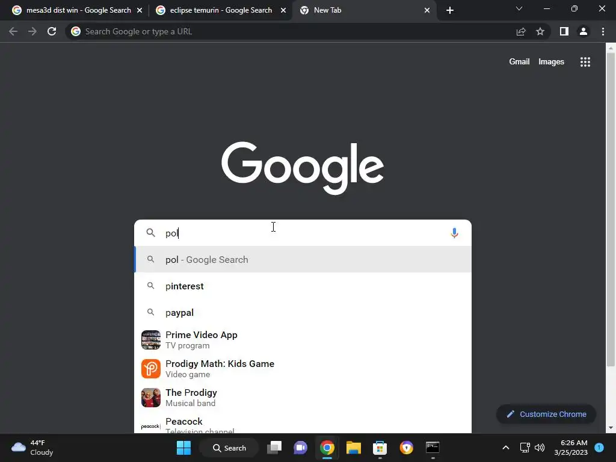Image resolution: width=616 pixels, height=462 pixels.
Task: Choose the pinterest suggestion
Action: coord(303,286)
